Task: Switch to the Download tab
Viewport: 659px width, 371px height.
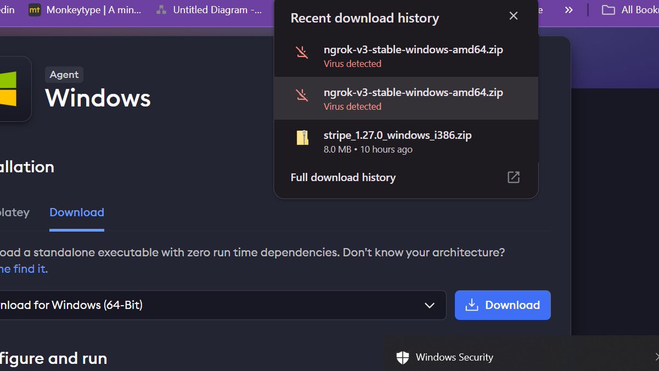Action: pos(77,213)
